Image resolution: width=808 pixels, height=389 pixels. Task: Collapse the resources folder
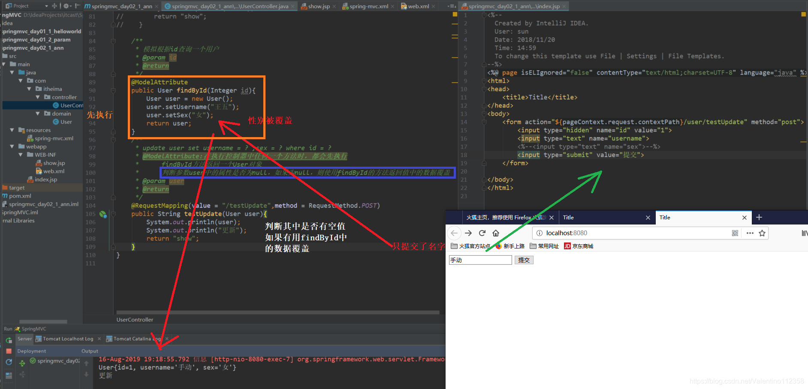[12, 130]
